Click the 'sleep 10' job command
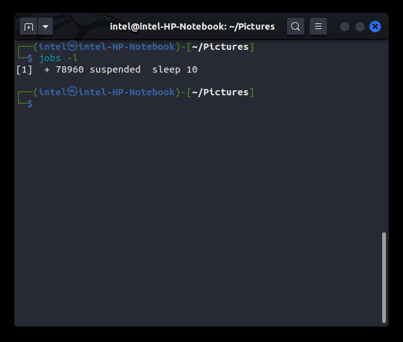This screenshot has width=403, height=342. 175,69
